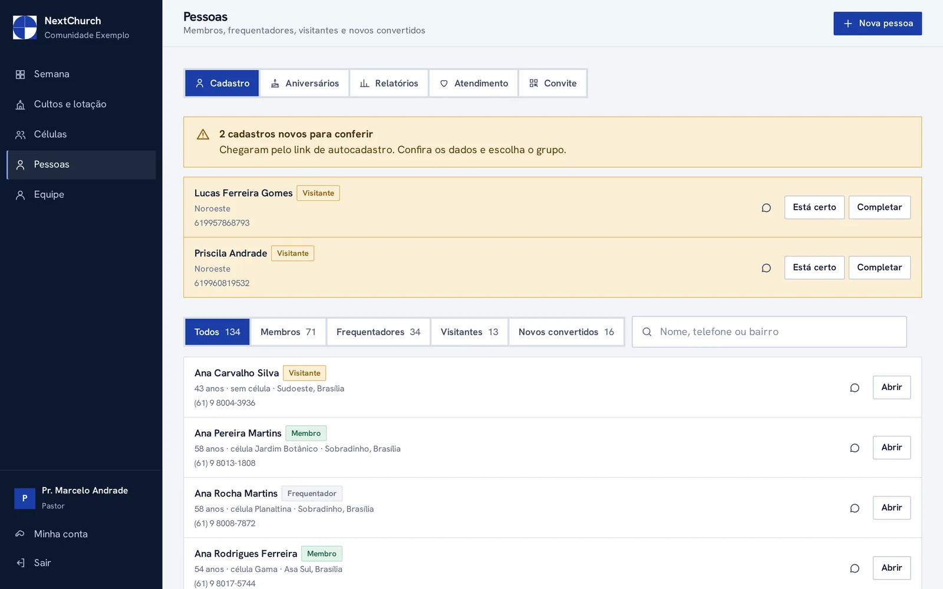
Task: Open the Atendimento tab
Action: [x=474, y=83]
